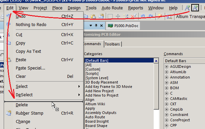Viewport: 205px width, 129px height.
Task: Expand the CKT tree node
Action: point(166,104)
